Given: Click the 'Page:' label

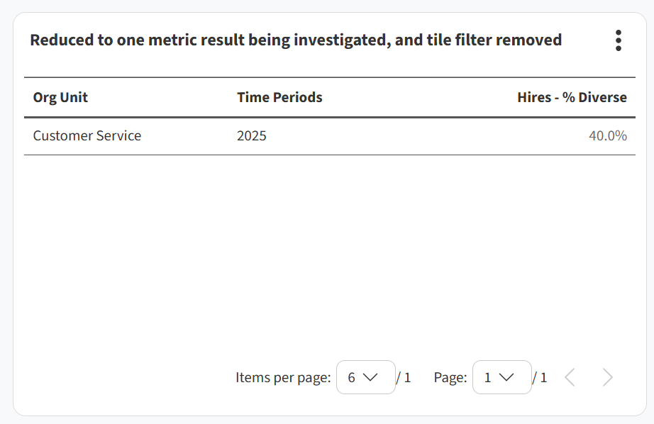Looking at the screenshot, I should coord(450,378).
